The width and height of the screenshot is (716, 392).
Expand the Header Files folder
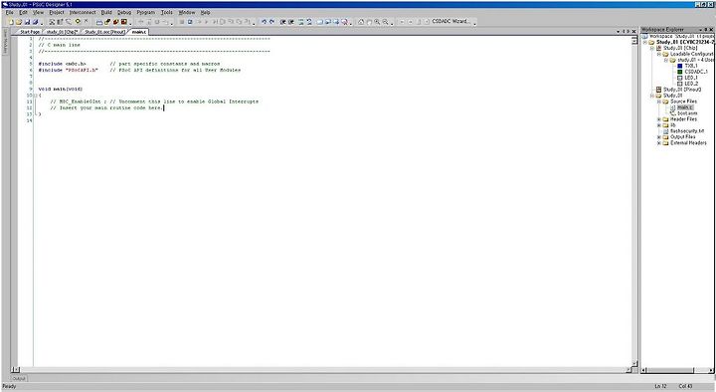click(x=659, y=119)
